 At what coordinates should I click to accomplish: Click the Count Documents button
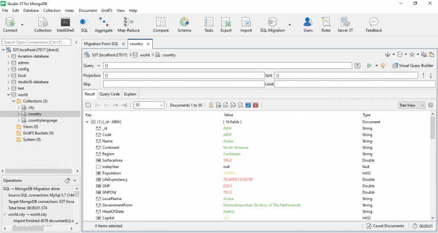click(x=389, y=226)
